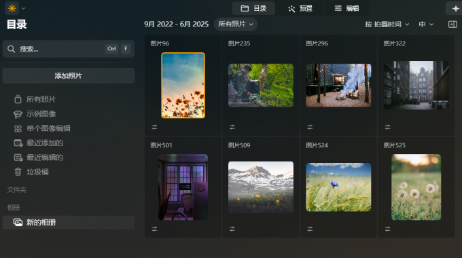
Task: Switch to the 目录 tab
Action: coord(253,8)
